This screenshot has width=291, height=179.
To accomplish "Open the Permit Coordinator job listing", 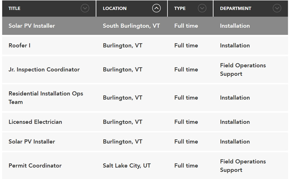I will [35, 166].
